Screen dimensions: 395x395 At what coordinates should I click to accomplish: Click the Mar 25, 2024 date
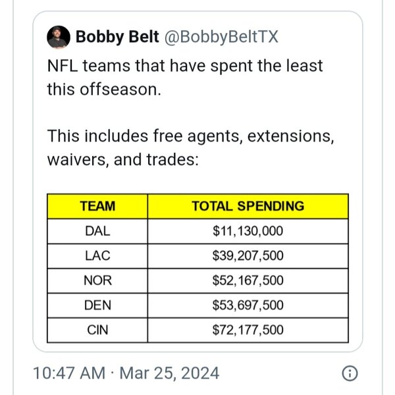[169, 373]
